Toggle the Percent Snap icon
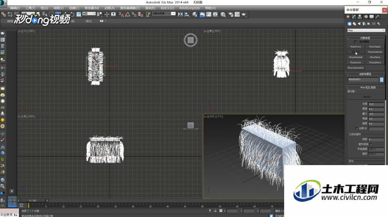Viewport: 388px width, 217px height. tap(134, 14)
